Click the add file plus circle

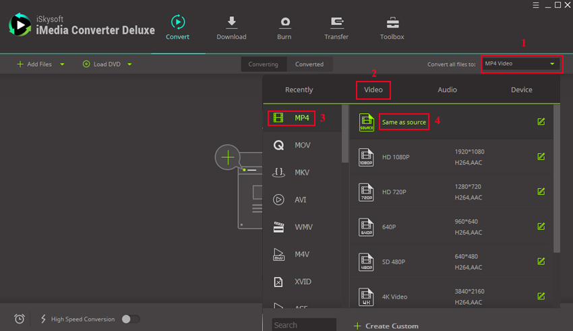pyautogui.click(x=228, y=158)
